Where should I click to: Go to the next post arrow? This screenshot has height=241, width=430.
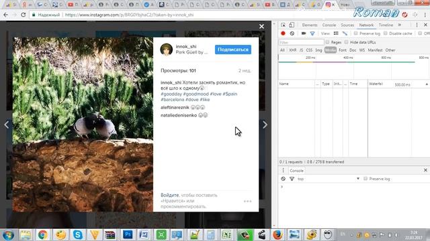[x=265, y=125]
